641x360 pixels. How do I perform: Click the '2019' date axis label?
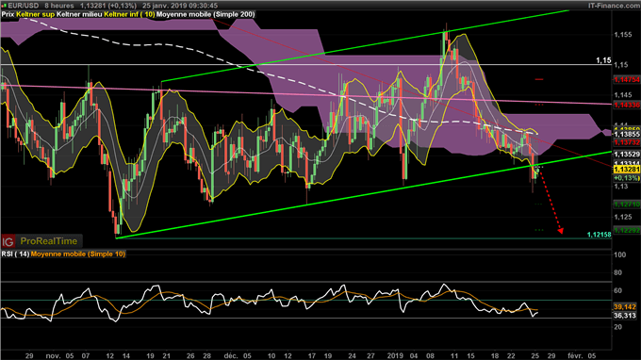395,355
